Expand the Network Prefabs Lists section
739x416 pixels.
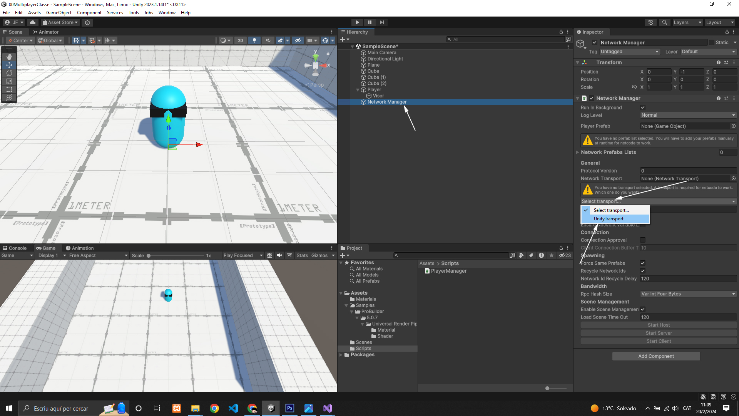tap(578, 152)
